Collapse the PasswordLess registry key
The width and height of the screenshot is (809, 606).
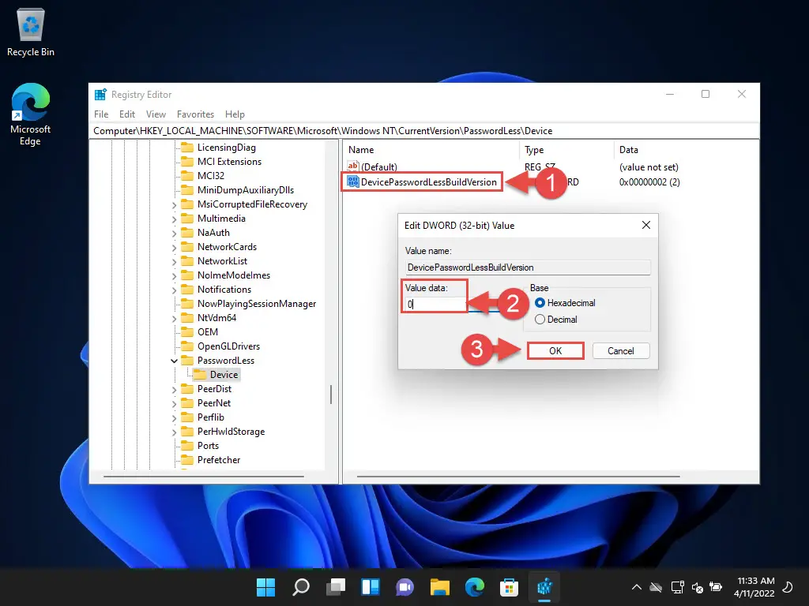175,361
